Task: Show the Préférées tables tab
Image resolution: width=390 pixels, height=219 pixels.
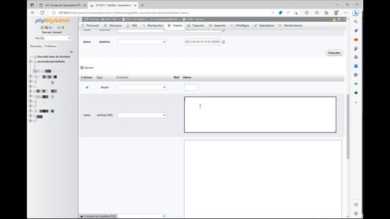Action: 51,46
